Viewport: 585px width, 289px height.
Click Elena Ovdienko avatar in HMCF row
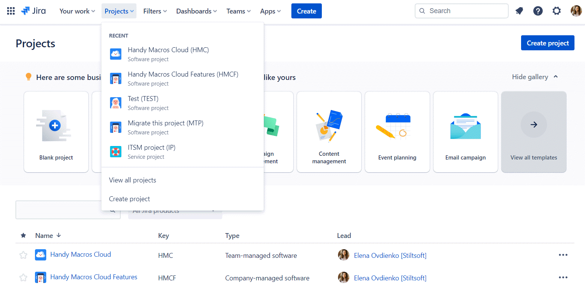(x=344, y=277)
